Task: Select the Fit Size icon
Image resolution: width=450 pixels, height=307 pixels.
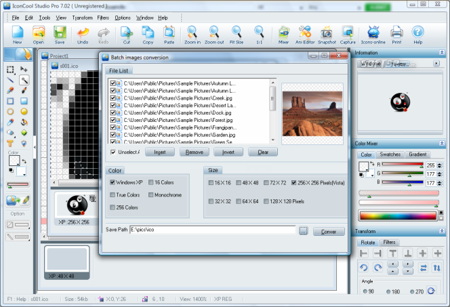Action: coord(237,35)
